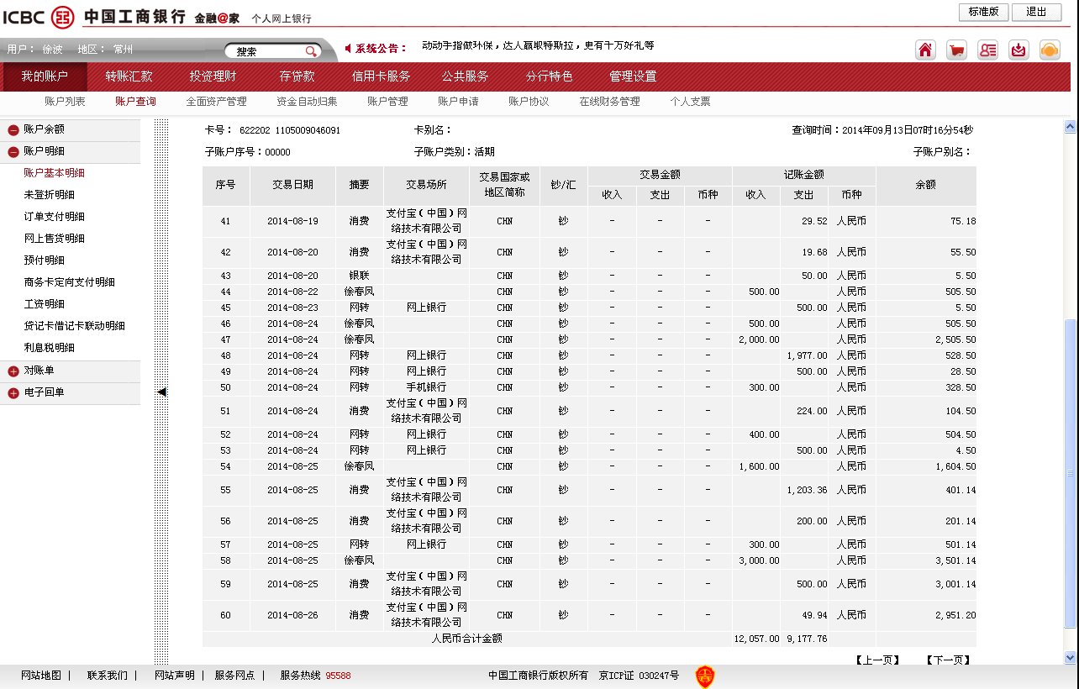Viewport: 1079px width, 689px height.
Task: Select 网上售货明细 in the sidebar
Action: click(55, 239)
